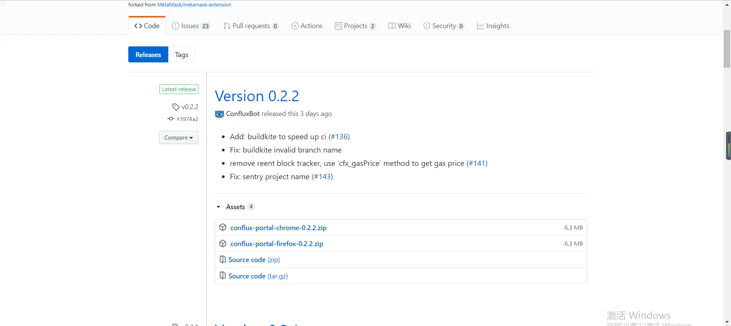Click the tag icon beside v0.2.2

click(x=176, y=107)
